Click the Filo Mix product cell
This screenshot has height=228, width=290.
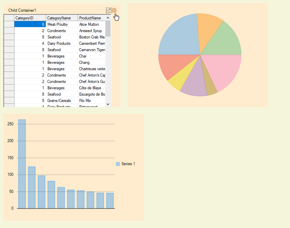point(91,100)
